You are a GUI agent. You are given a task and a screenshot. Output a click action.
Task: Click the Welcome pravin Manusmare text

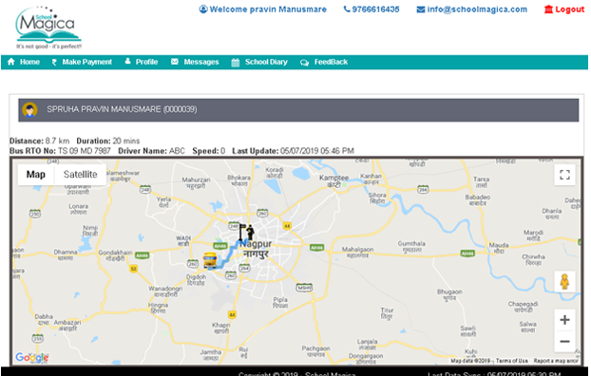pos(263,9)
